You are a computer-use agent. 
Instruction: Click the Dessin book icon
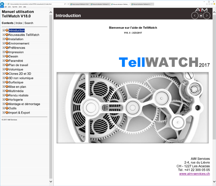click(x=7, y=56)
